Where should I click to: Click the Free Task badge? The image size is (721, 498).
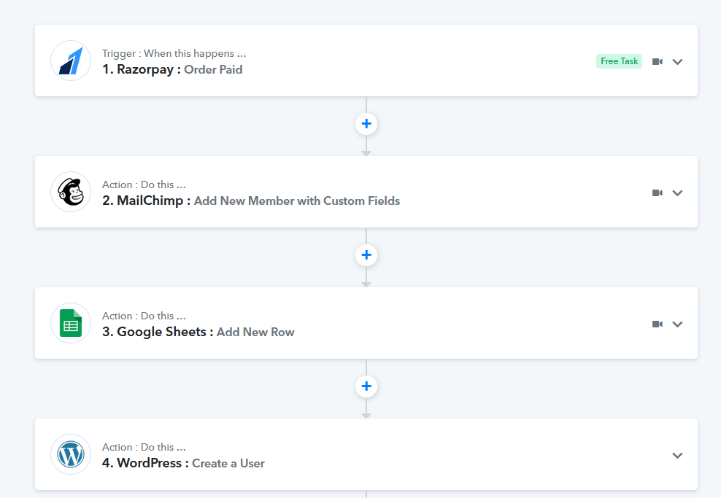(x=620, y=61)
